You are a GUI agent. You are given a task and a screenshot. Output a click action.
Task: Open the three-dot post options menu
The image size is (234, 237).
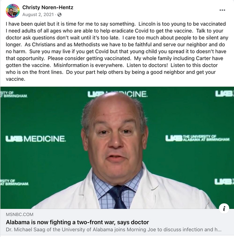[x=222, y=10]
